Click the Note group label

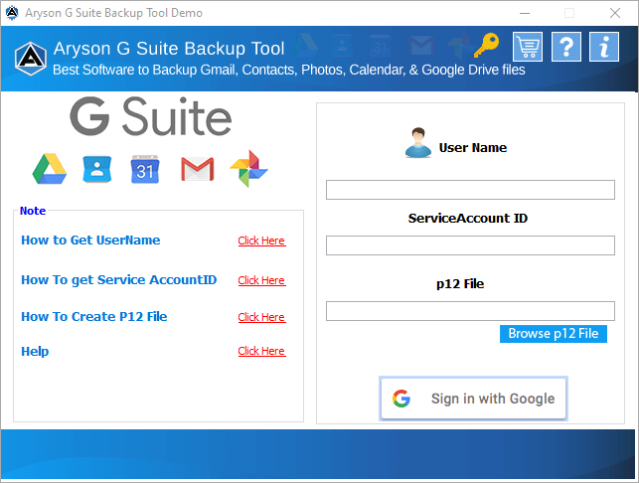pos(33,211)
